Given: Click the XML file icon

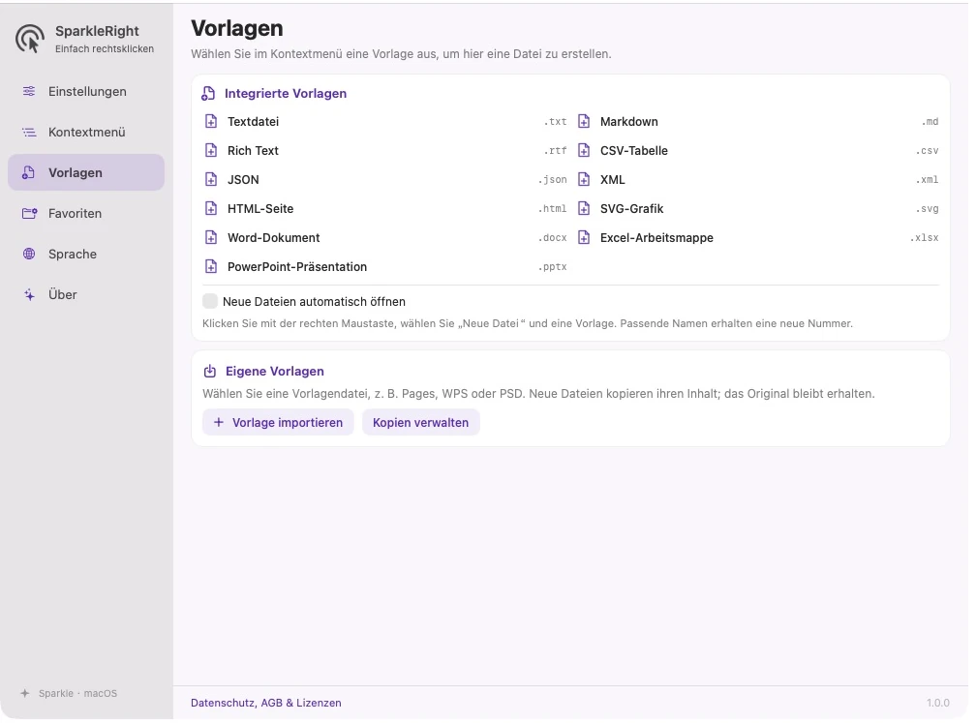Looking at the screenshot, I should tap(584, 179).
